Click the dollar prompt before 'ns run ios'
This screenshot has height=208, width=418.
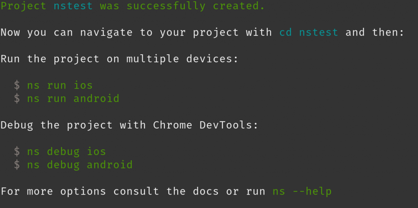[17, 86]
